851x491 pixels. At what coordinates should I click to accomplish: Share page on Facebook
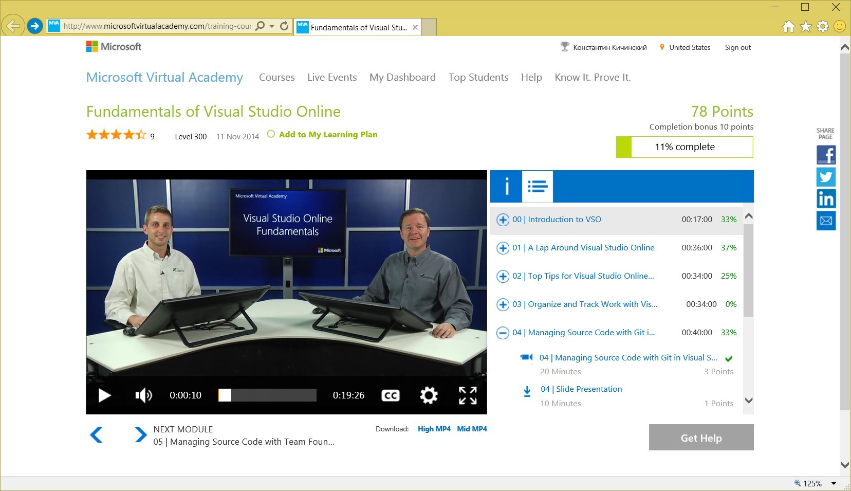coord(826,155)
